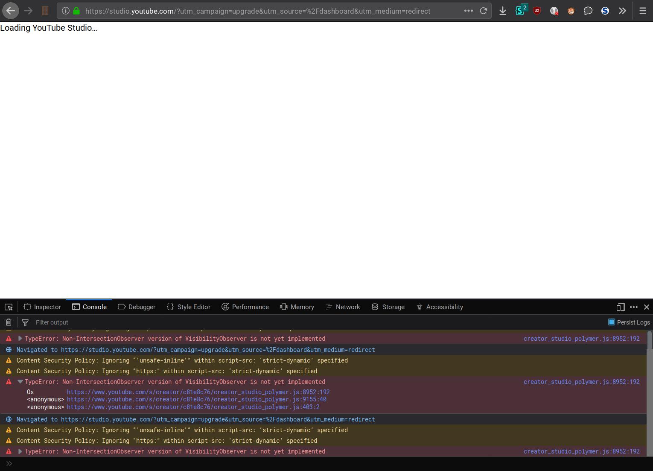
Task: Pick an element with the element picker icon
Action: pos(9,307)
